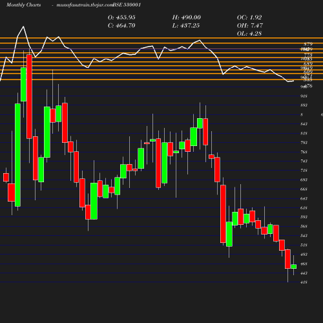Click the 418 price axis label
323x323 pixels.
click(x=304, y=282)
